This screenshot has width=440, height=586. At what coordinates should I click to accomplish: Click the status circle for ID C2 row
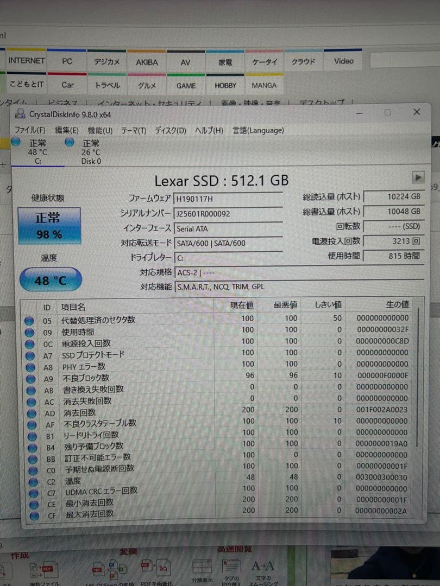click(34, 482)
